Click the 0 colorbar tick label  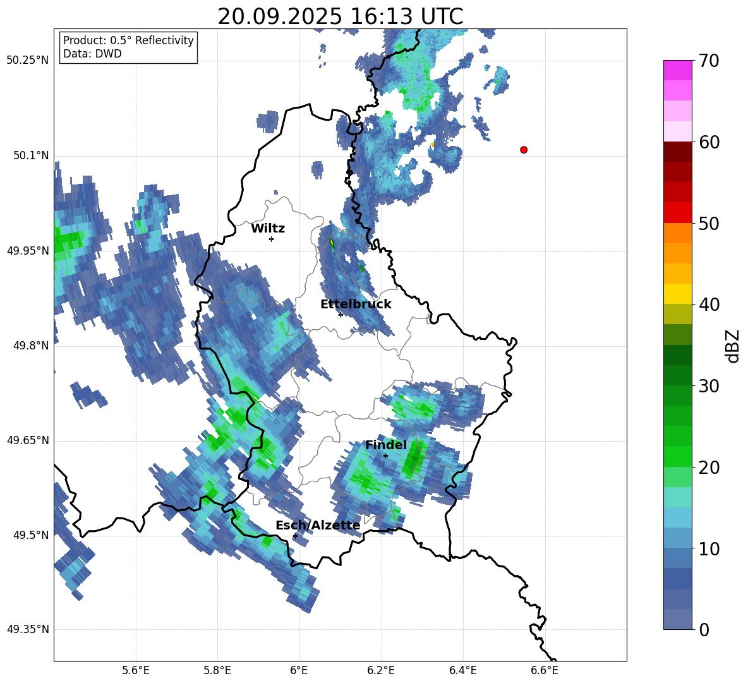coord(704,630)
